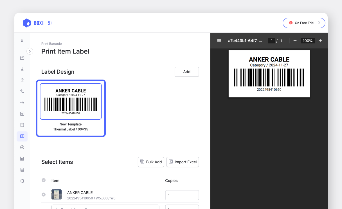This screenshot has width=342, height=209.
Task: Expand the sidebar with chevron arrow
Action: coord(30,51)
